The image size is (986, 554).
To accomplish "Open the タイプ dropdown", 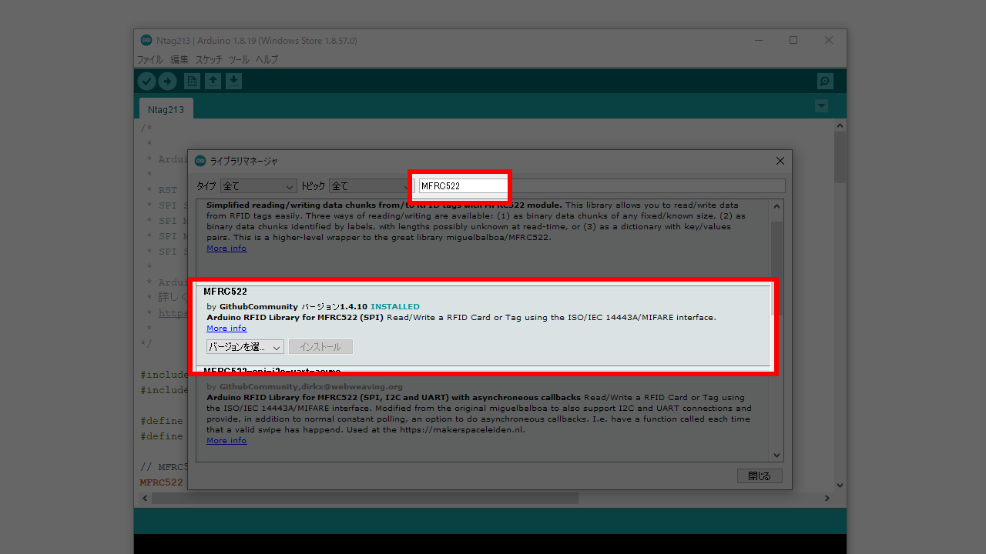I will point(258,186).
